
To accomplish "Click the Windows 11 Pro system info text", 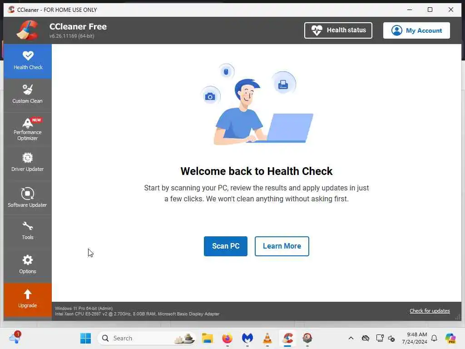I will coord(84,309).
